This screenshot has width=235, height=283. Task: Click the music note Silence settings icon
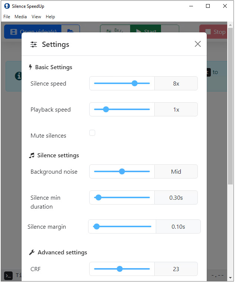[32, 155]
